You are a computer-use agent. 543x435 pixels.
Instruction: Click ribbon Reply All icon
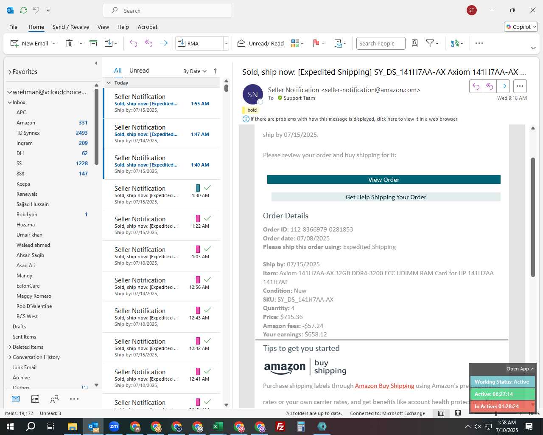point(148,43)
